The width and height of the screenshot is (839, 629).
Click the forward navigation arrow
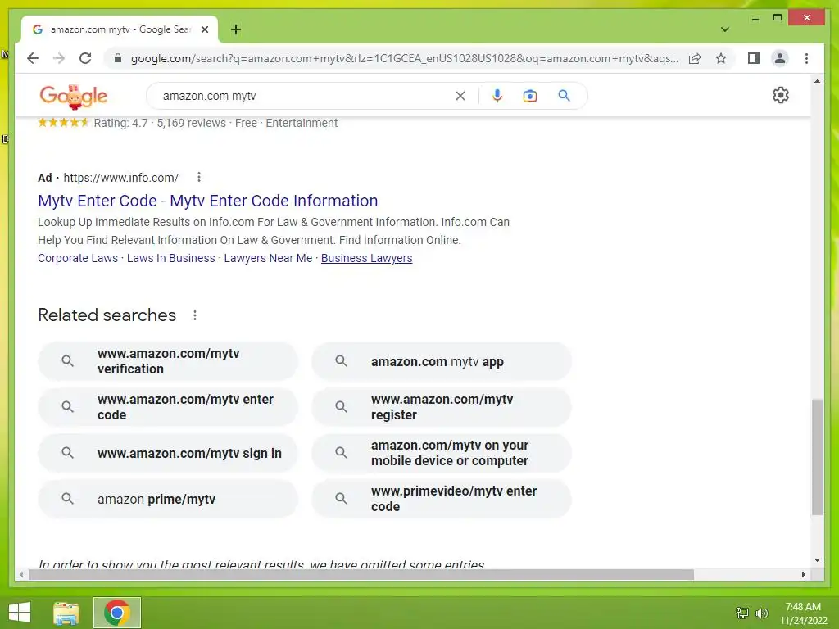(x=59, y=58)
